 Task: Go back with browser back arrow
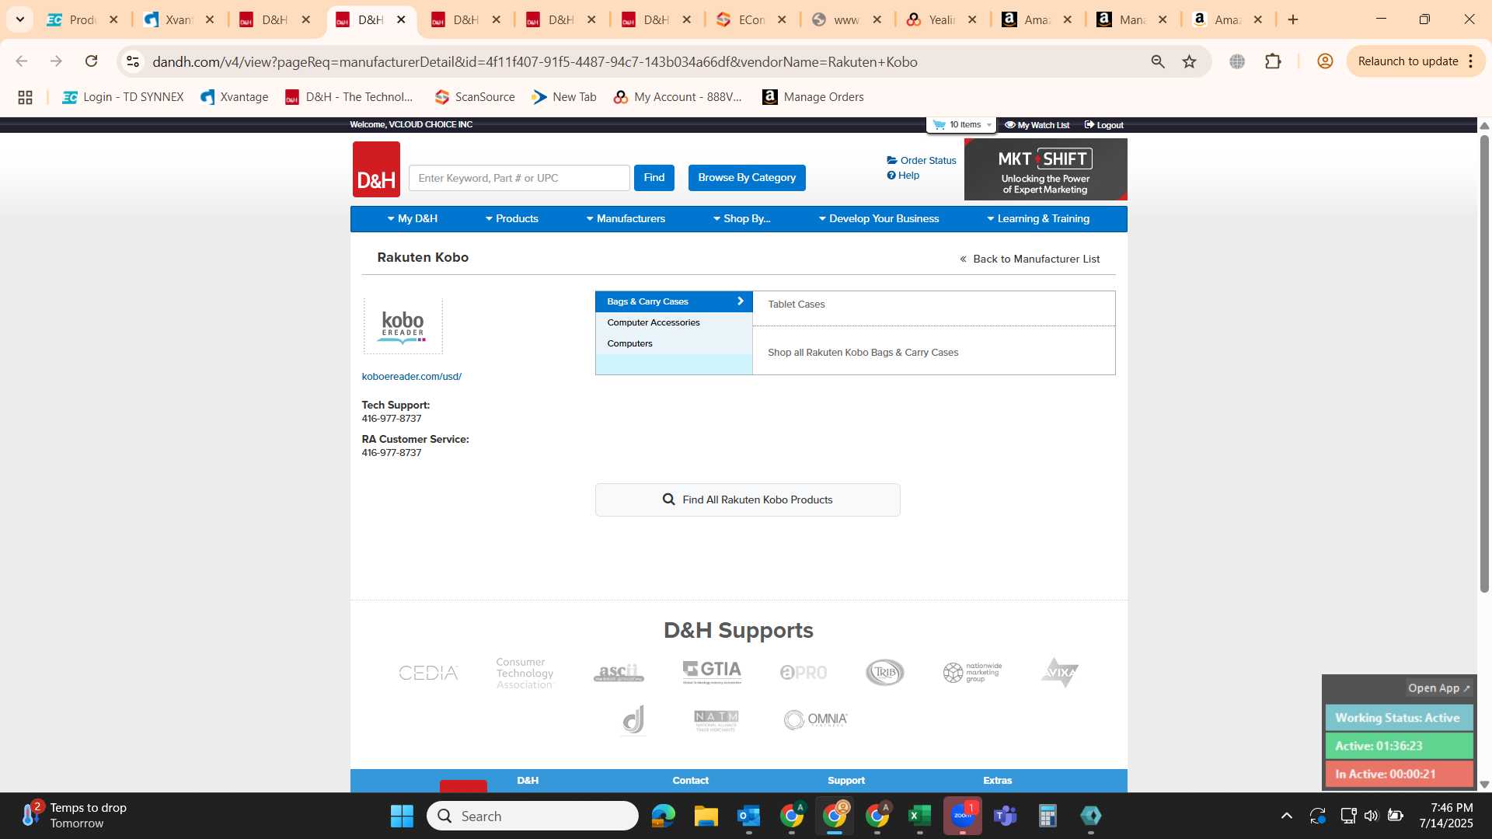click(x=22, y=61)
